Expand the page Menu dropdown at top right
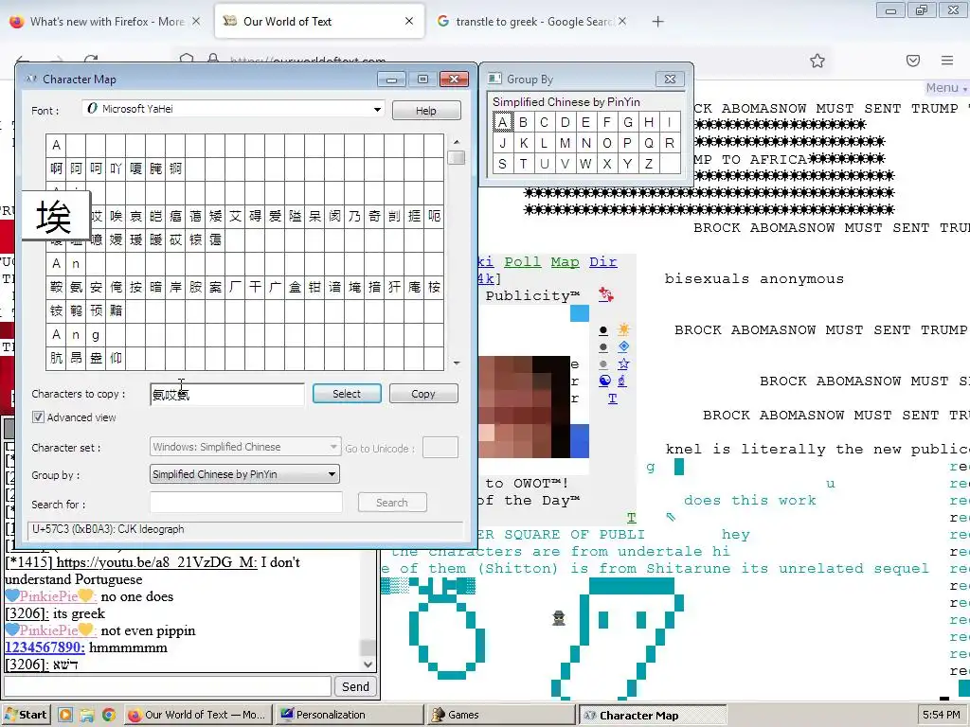 point(946,88)
